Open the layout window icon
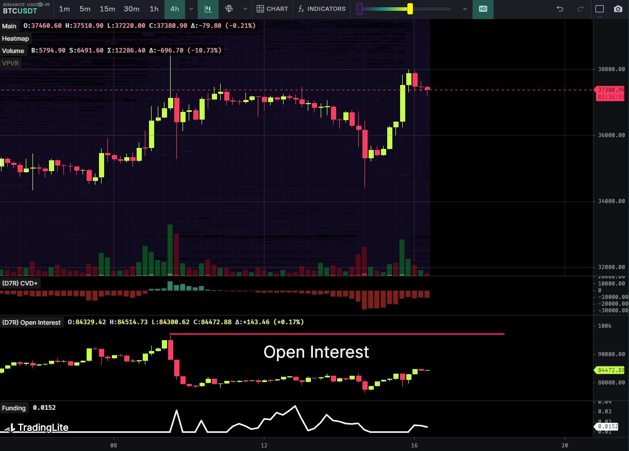Image resolution: width=629 pixels, height=451 pixels. tap(600, 9)
